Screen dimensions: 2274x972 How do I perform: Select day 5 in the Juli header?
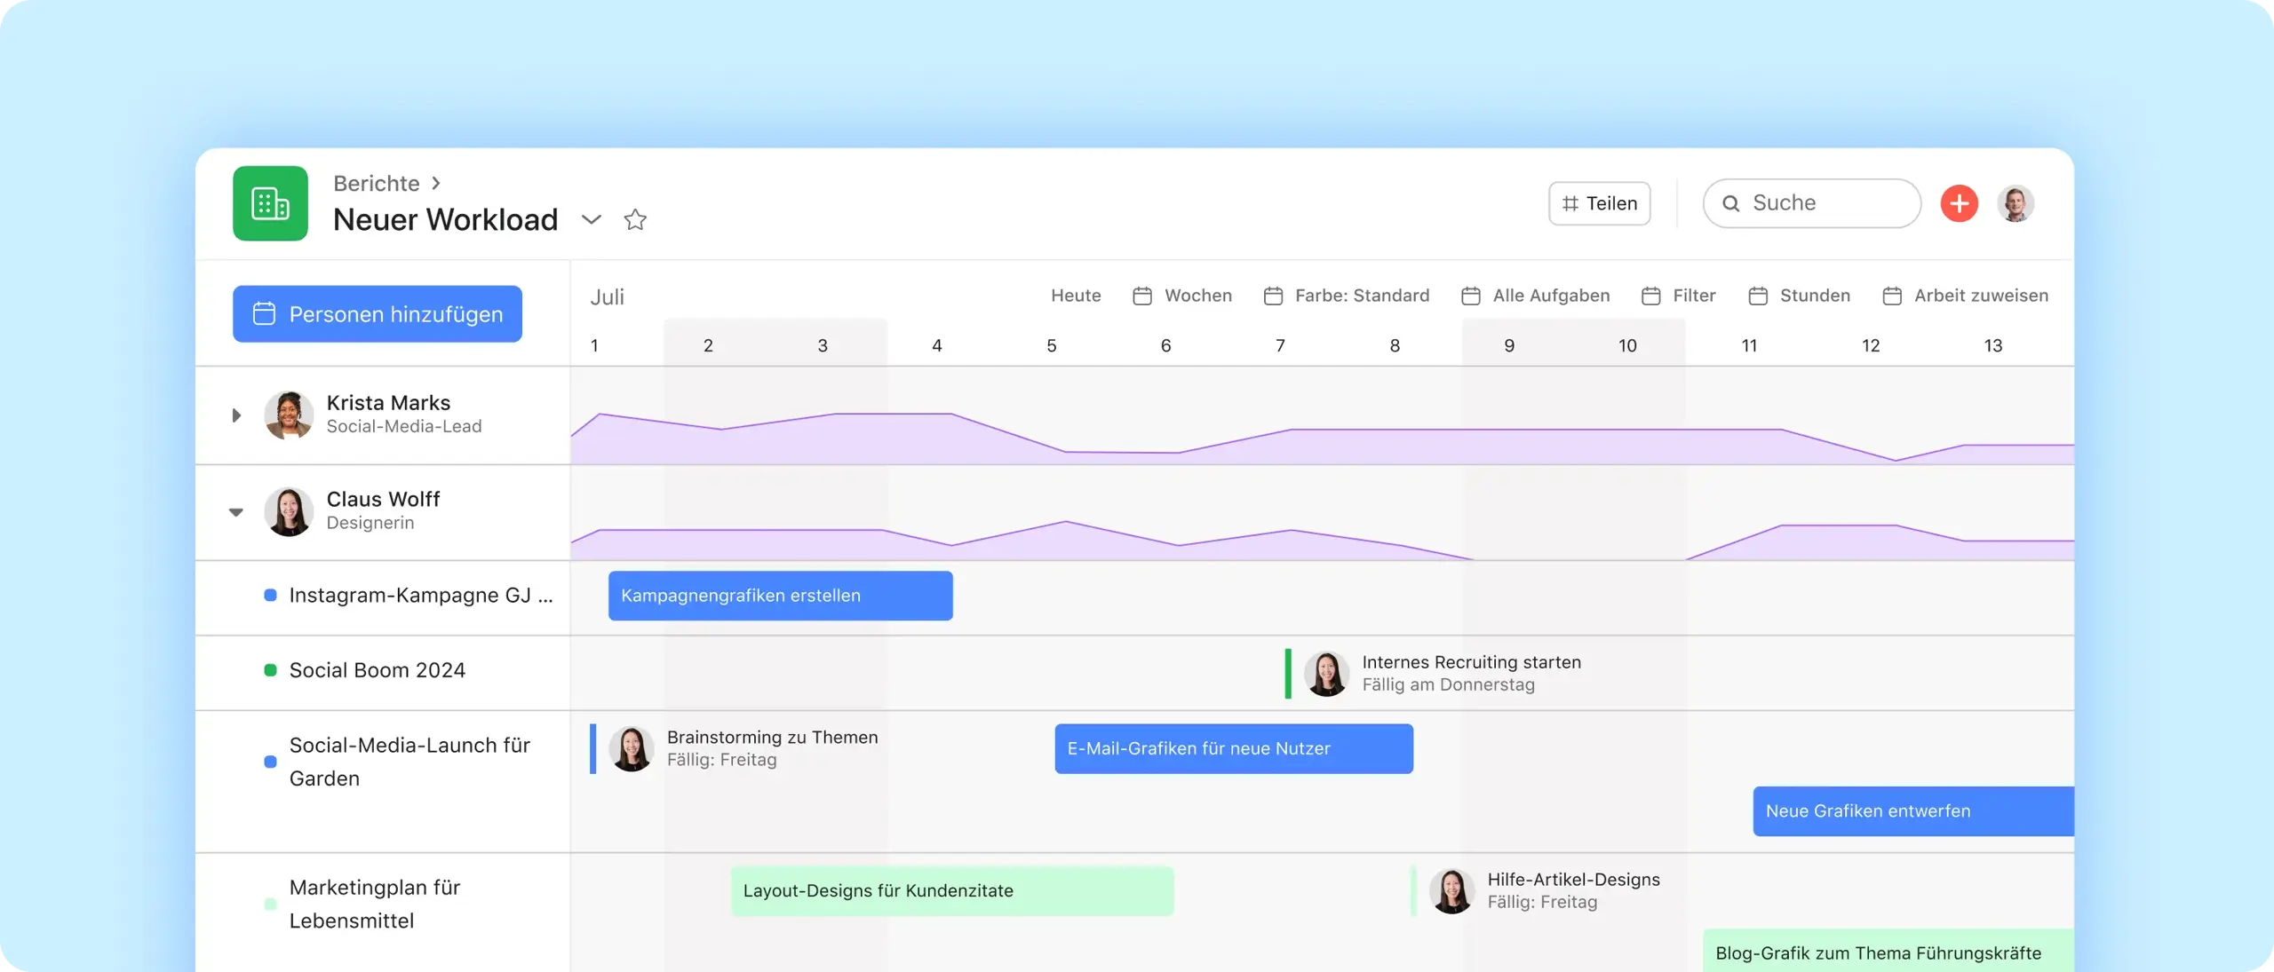[x=1051, y=345]
